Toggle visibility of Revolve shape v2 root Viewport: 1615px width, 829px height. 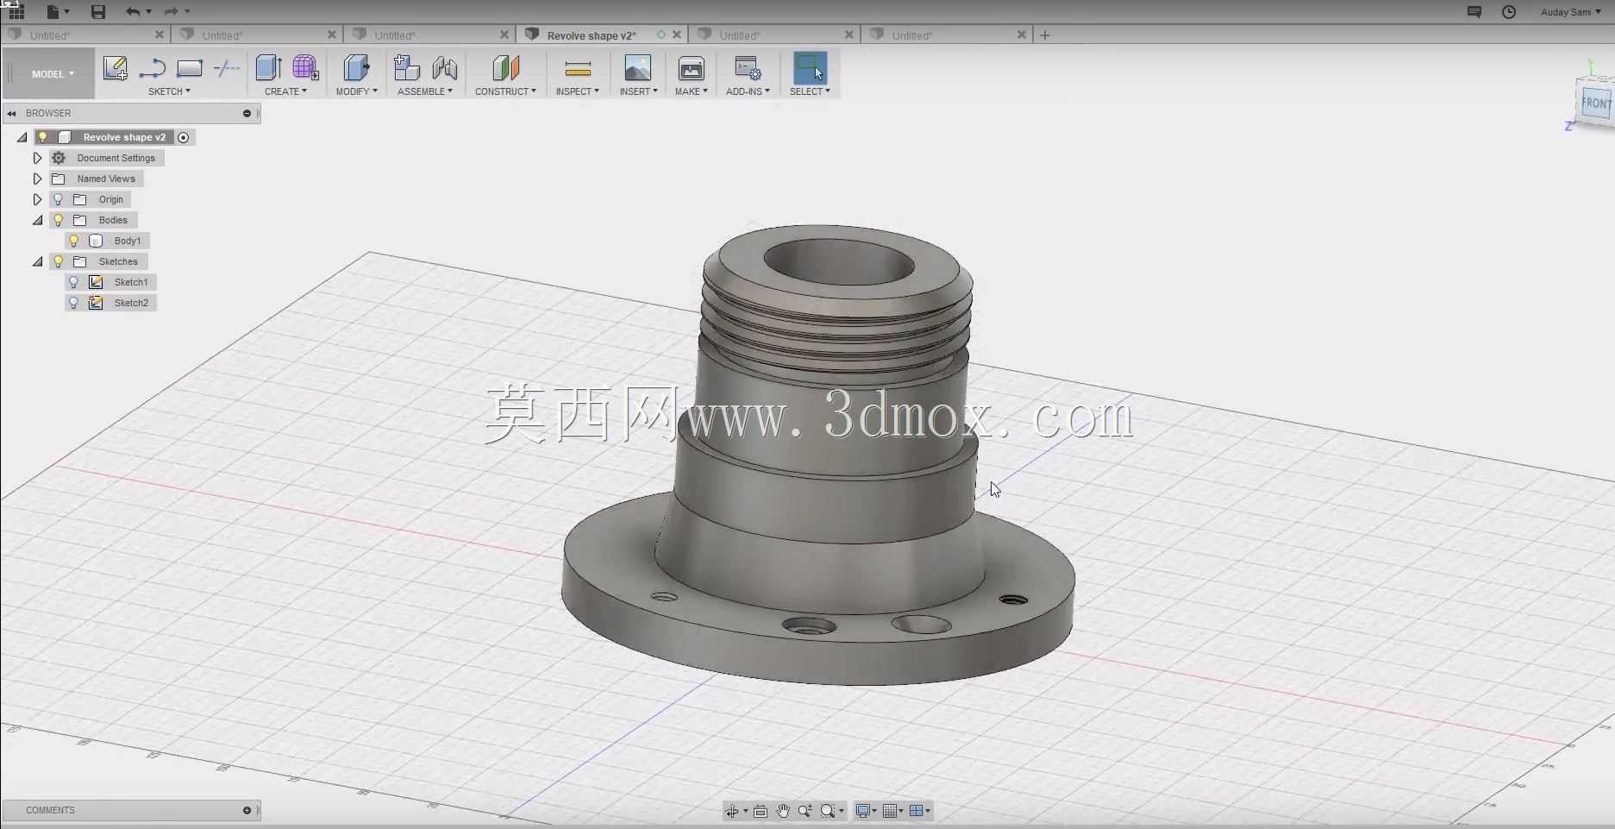coord(43,137)
